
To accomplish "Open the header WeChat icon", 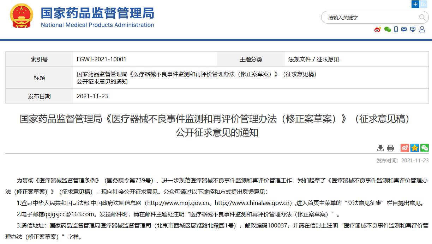I will [x=387, y=30].
